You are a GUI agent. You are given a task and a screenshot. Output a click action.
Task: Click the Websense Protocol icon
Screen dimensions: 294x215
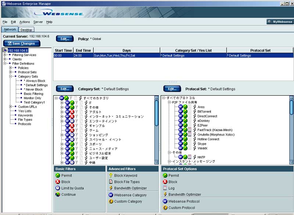tap(165, 201)
